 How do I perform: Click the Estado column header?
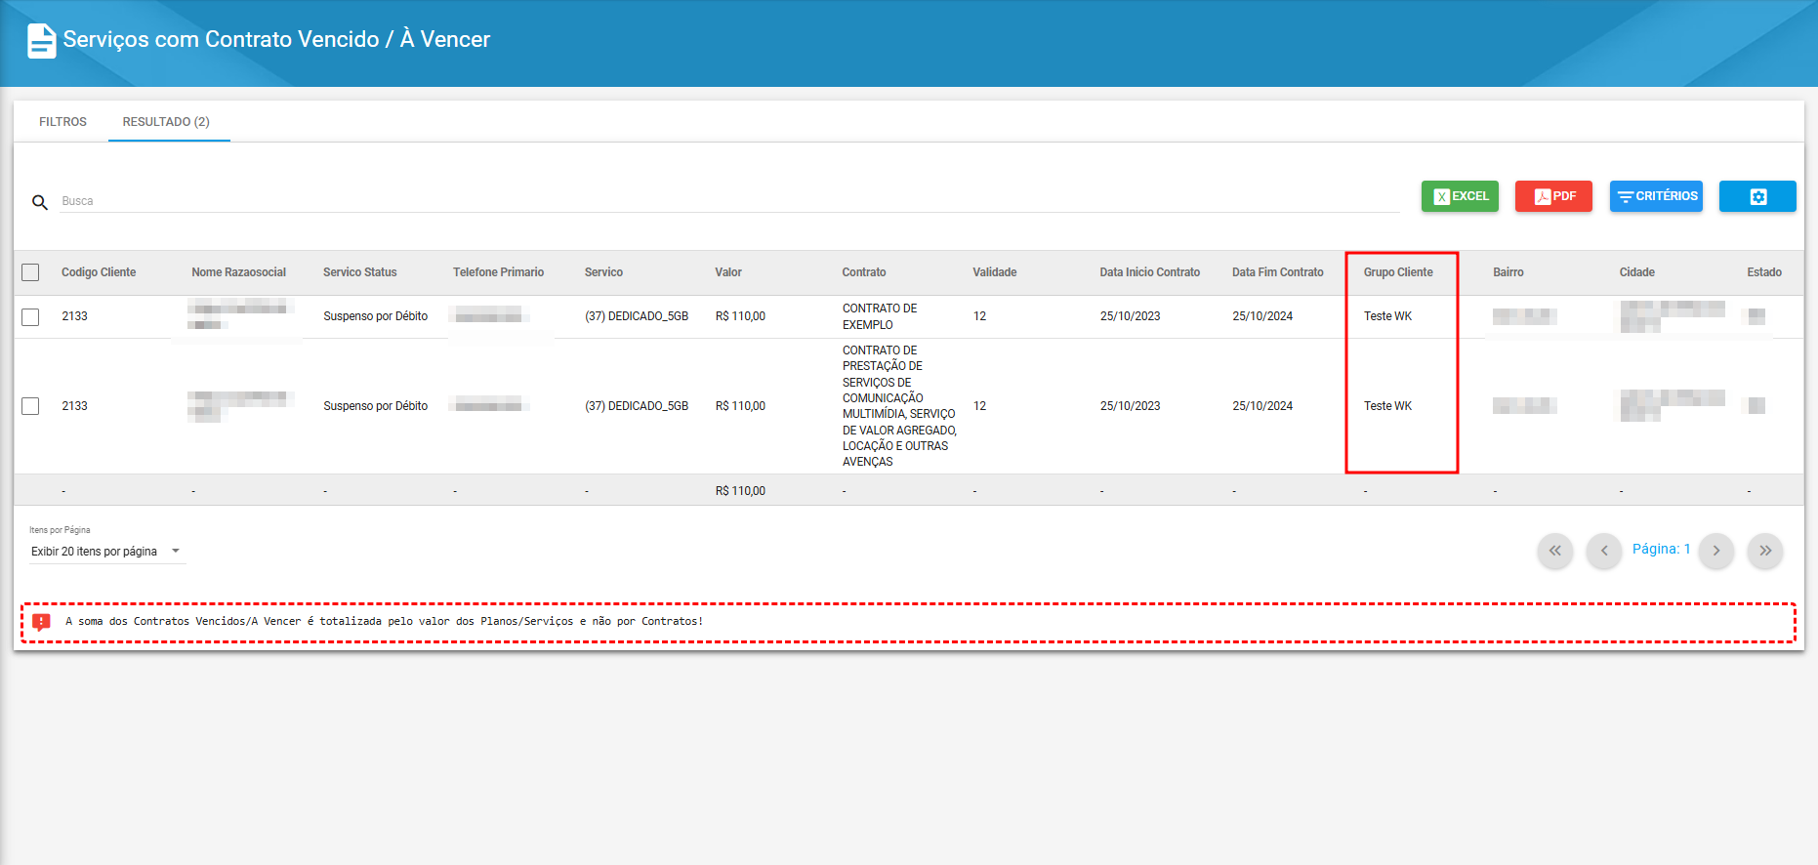(1763, 272)
